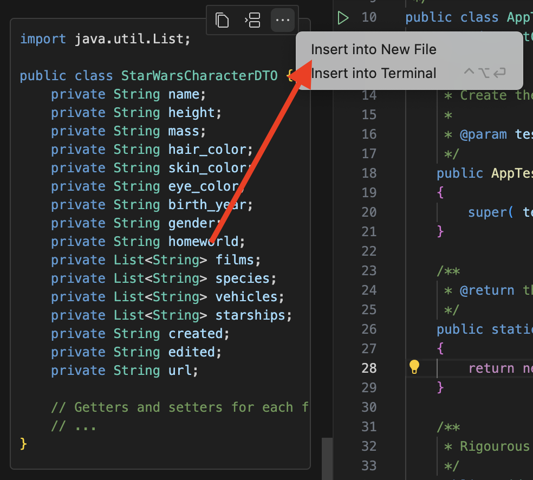The image size is (533, 480).
Task: Choose Insert into New File
Action: 374,50
